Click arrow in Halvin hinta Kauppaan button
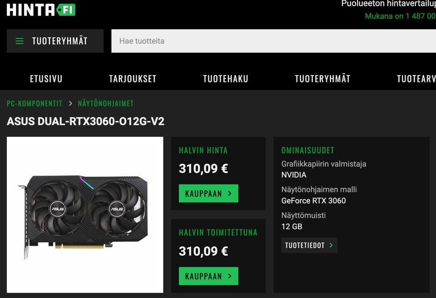Screen dimensions: 436x298 tap(230, 193)
